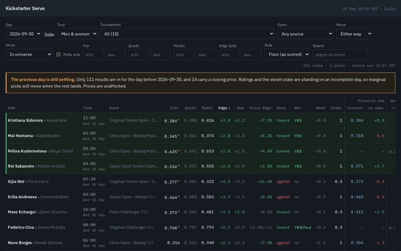Select the Sijia Wei side name
Viewport: 401px width, 251px height.
[16, 182]
